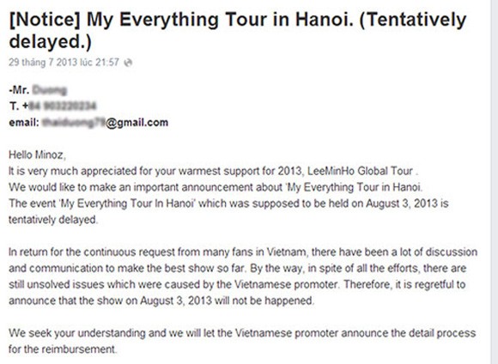Screen dimensions: 498x364
Task: Click '(Tentatively' in the title heading
Action: (413, 20)
